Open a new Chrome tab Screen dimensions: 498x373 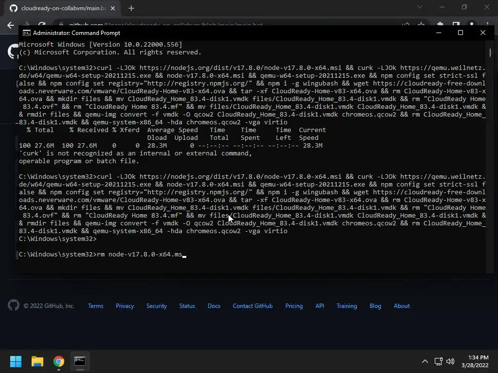pos(131,8)
